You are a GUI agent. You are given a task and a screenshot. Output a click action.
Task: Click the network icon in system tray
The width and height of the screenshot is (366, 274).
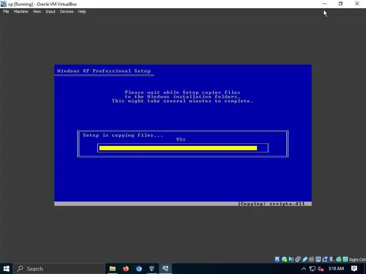[x=312, y=269]
